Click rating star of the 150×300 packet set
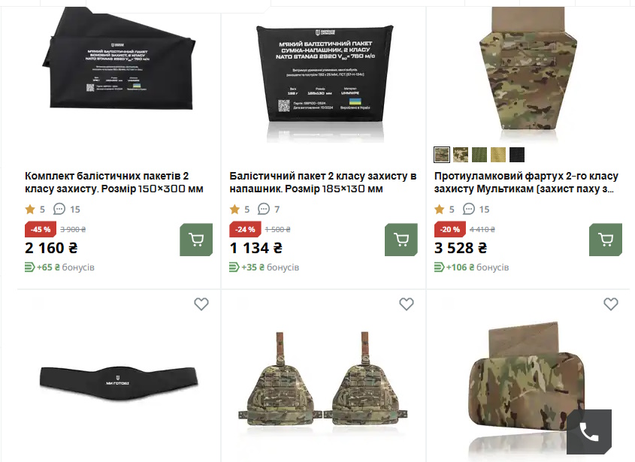Image resolution: width=635 pixels, height=462 pixels. pos(30,209)
